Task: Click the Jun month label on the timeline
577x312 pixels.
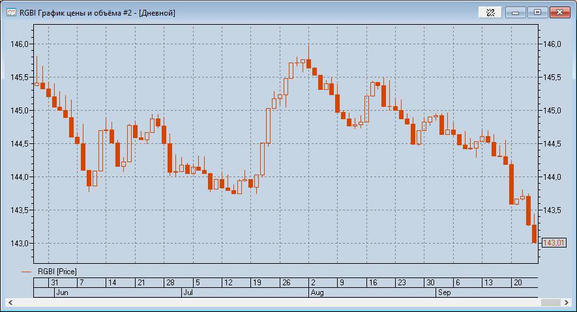Action: 62,293
